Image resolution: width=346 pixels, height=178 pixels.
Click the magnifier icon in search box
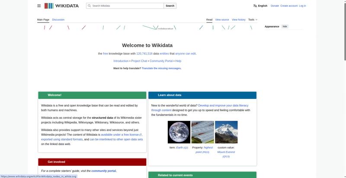89,6
